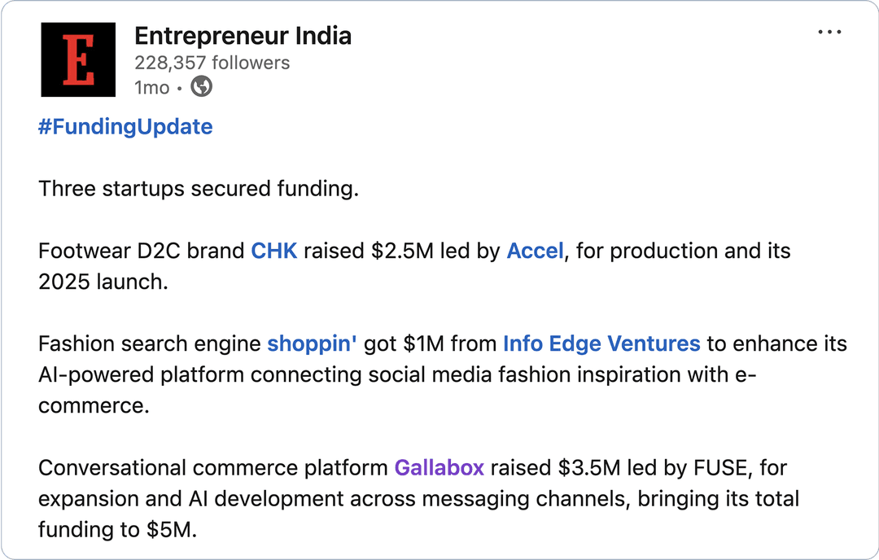Click the 1mo post timestamp
This screenshot has width=879, height=560.
151,87
